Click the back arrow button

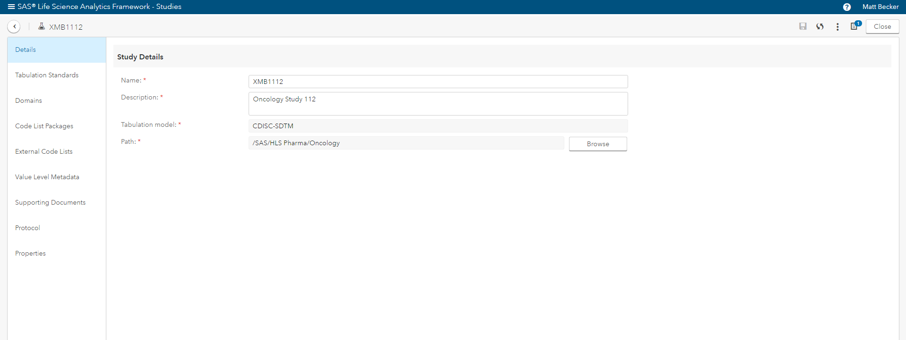[14, 27]
